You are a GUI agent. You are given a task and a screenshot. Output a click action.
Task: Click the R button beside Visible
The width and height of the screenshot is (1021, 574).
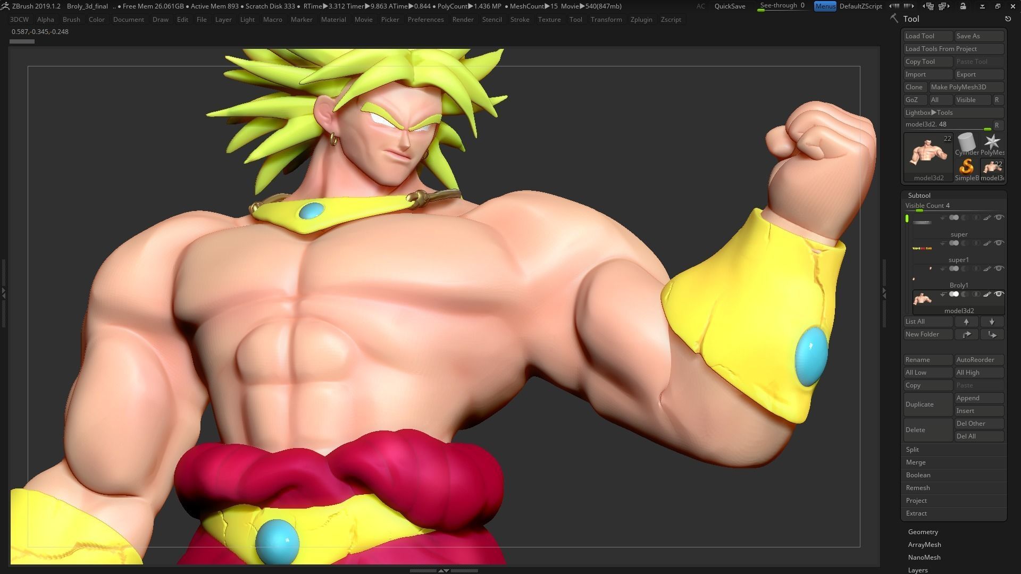pos(997,100)
